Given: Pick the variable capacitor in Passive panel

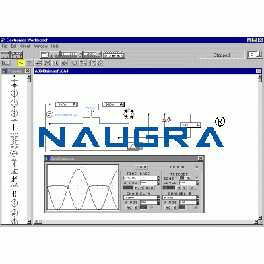Looking at the screenshot, I should (15, 179).
